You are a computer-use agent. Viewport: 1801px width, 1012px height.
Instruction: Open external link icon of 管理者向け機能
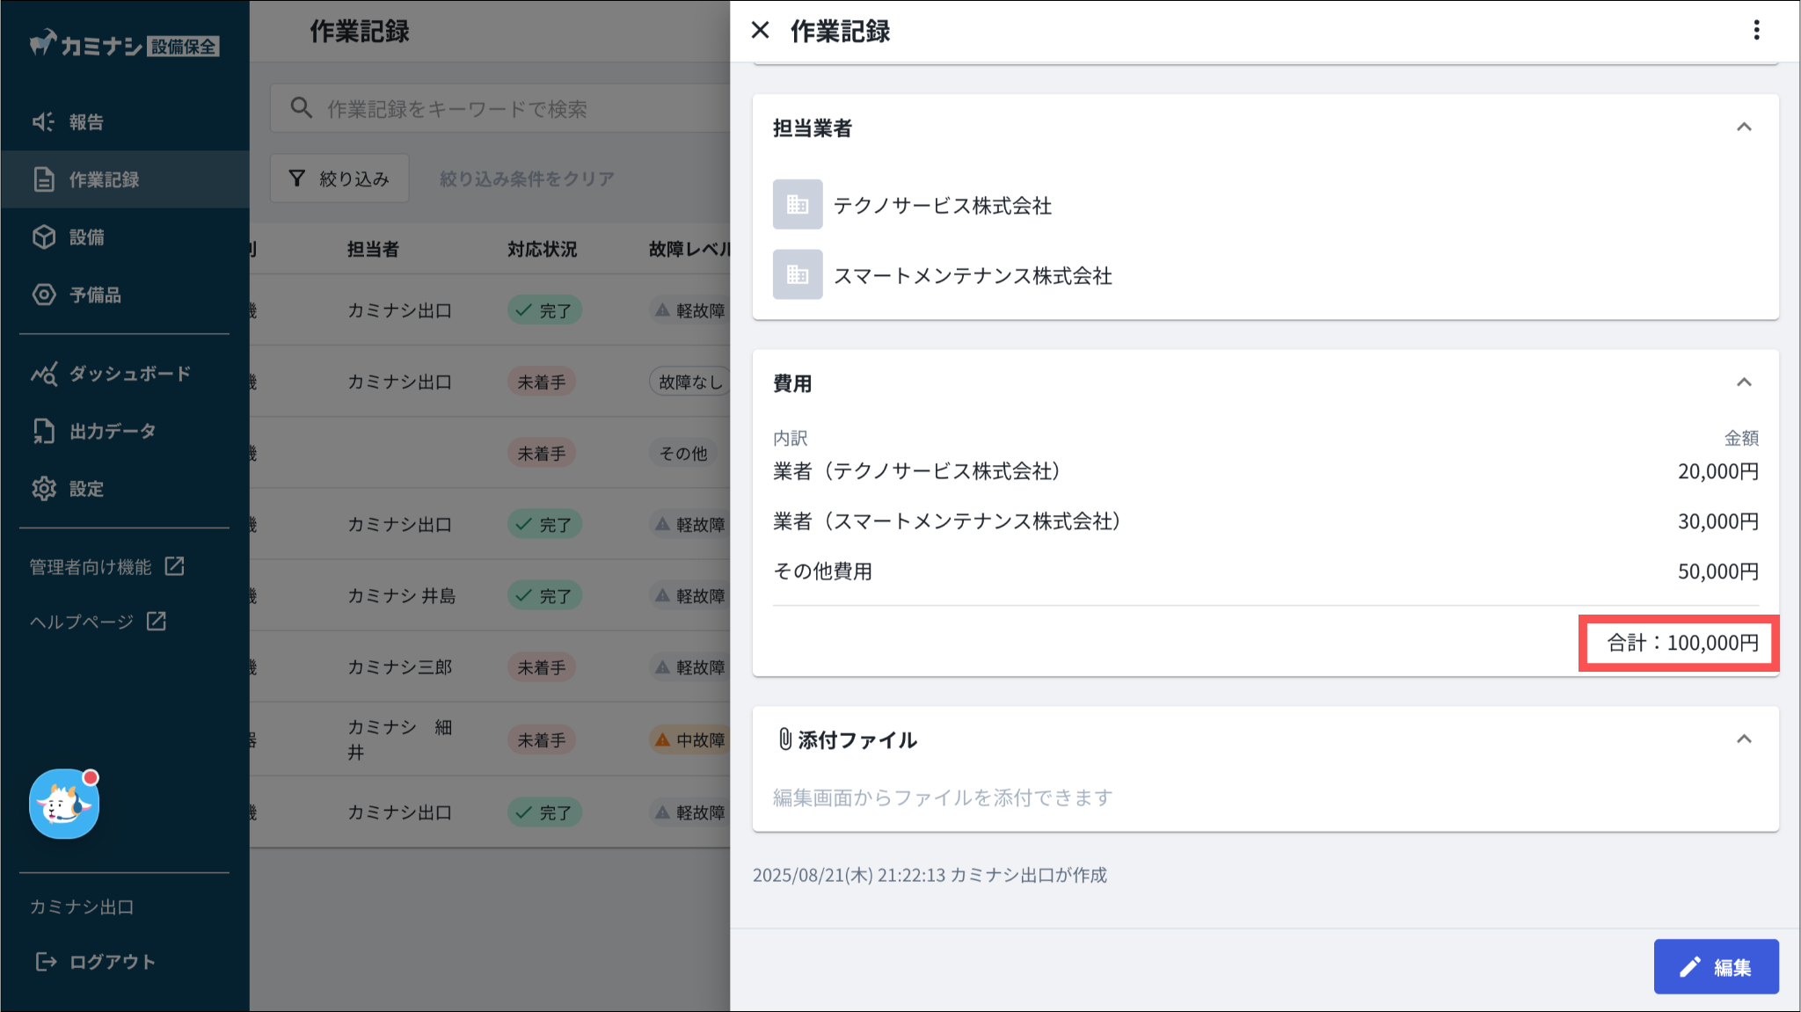point(174,566)
